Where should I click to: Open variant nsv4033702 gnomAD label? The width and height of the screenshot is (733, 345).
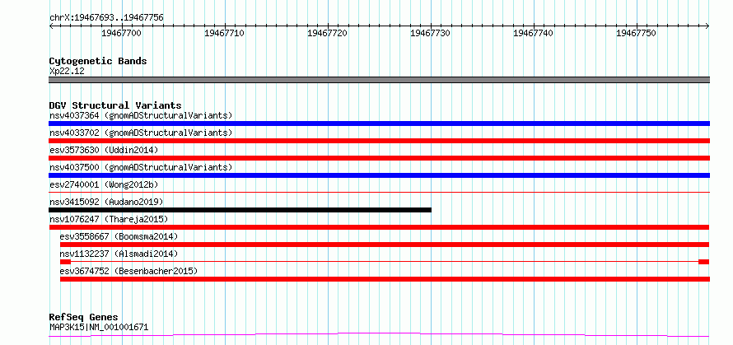coord(141,133)
